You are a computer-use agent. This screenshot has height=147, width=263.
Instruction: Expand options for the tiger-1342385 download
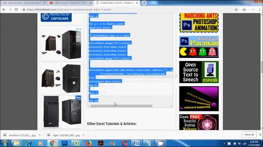pyautogui.click(x=83, y=135)
